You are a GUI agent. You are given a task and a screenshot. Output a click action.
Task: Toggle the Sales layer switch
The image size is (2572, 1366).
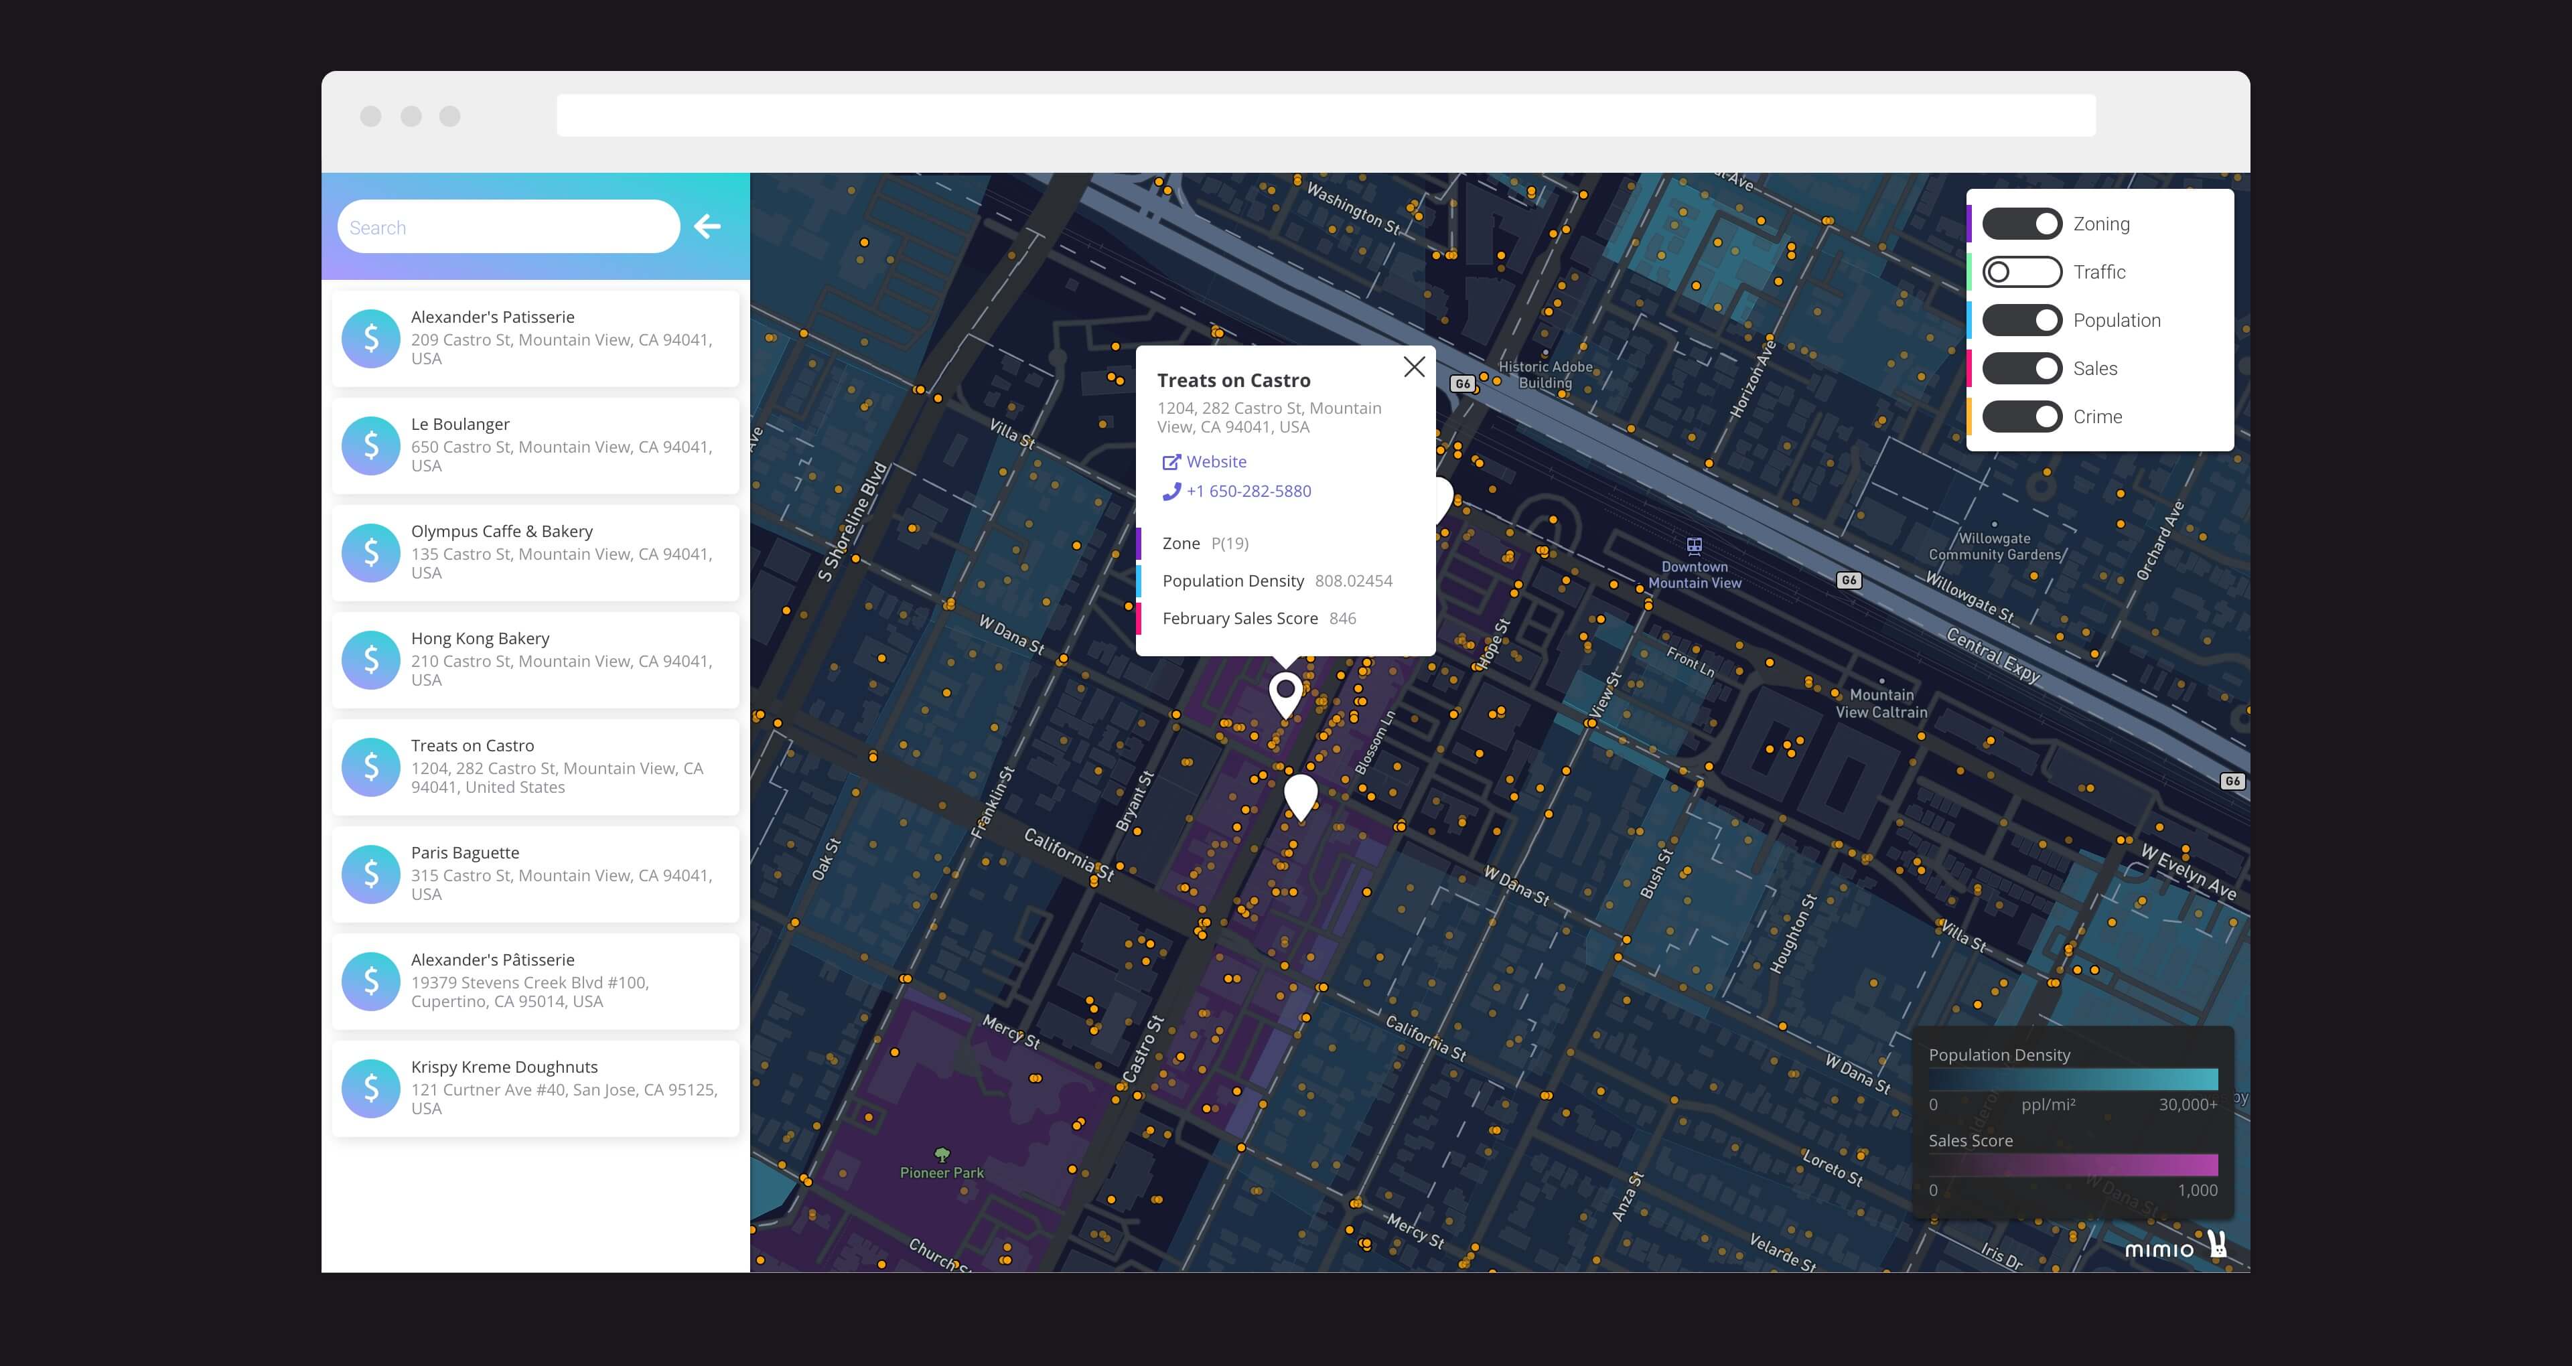pyautogui.click(x=2022, y=368)
